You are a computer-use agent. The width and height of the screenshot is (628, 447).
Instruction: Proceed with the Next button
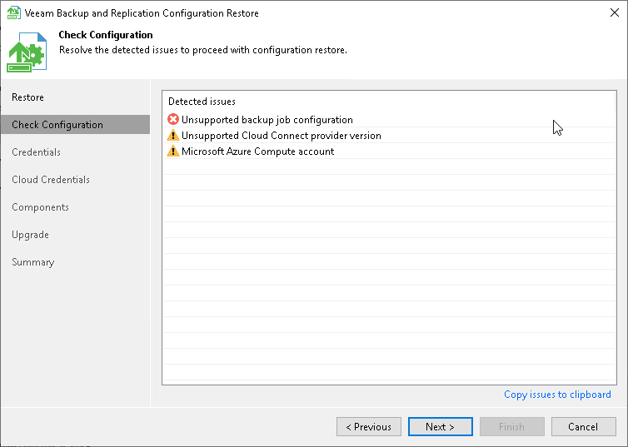[440, 426]
